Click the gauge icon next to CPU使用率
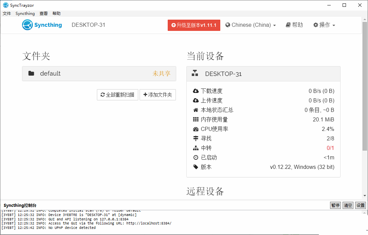368x235 pixels. click(196, 129)
